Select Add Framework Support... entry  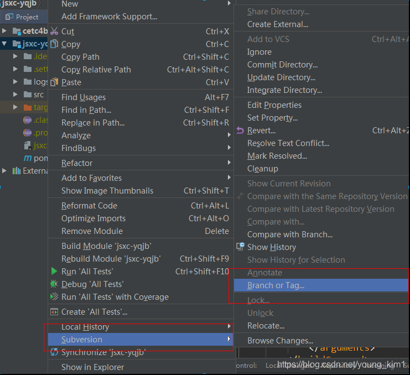point(141,17)
